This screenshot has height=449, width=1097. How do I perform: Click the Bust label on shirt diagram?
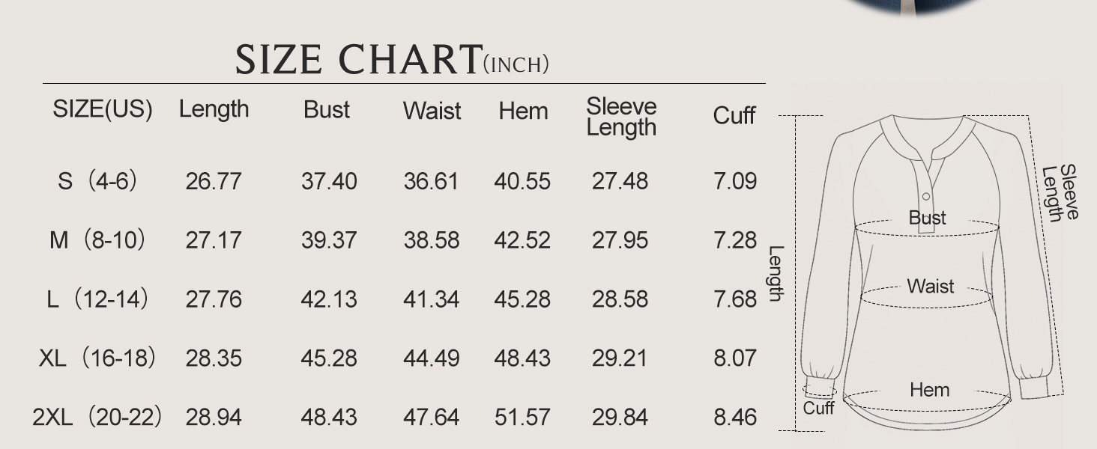(x=927, y=218)
